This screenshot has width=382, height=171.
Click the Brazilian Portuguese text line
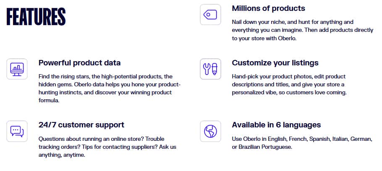[262, 147]
